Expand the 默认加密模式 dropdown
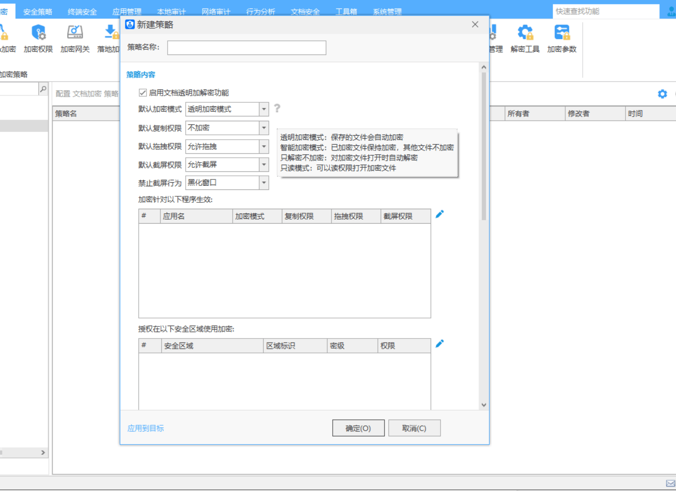676x491 pixels. pos(264,109)
